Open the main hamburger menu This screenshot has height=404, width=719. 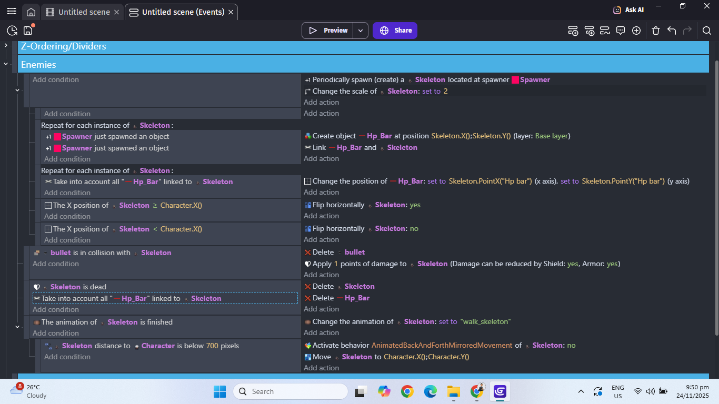click(11, 12)
